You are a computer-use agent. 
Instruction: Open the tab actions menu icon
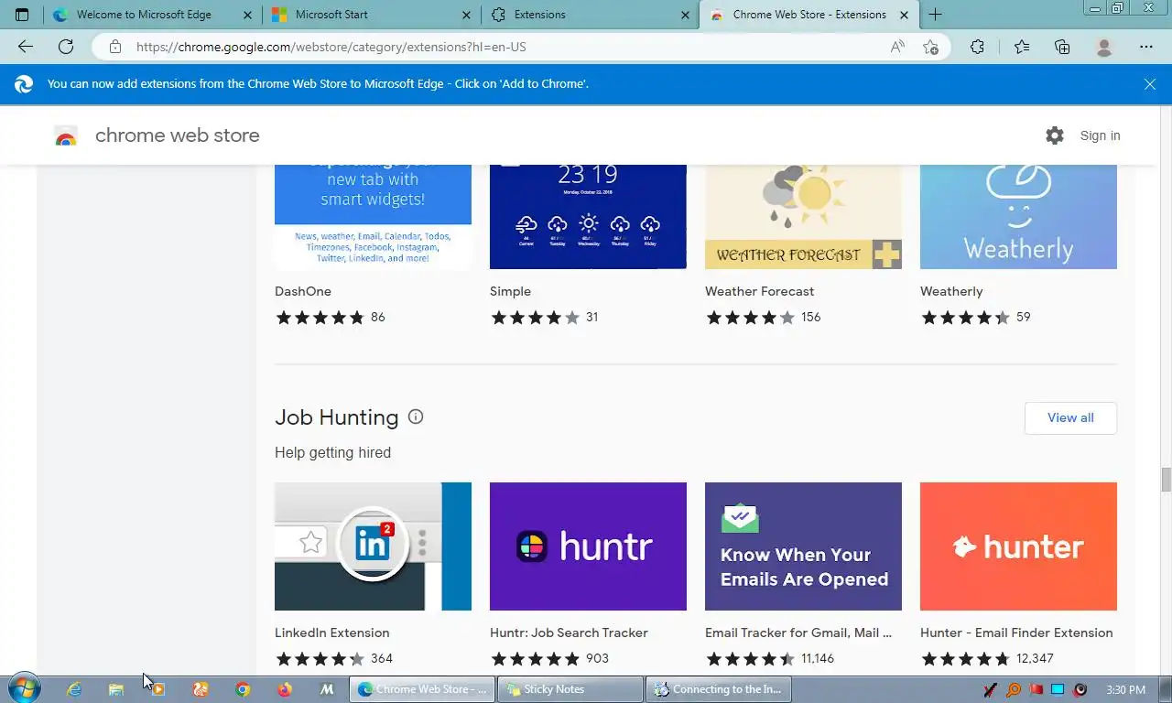click(x=22, y=15)
